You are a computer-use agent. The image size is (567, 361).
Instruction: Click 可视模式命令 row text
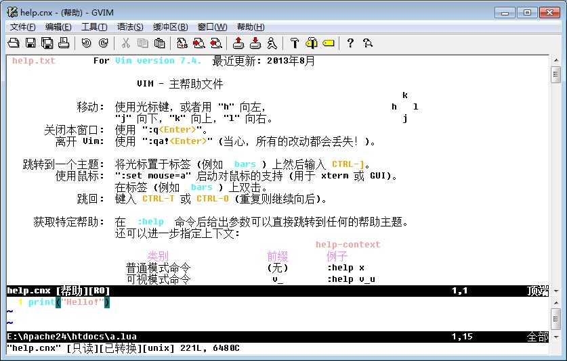[x=158, y=279]
